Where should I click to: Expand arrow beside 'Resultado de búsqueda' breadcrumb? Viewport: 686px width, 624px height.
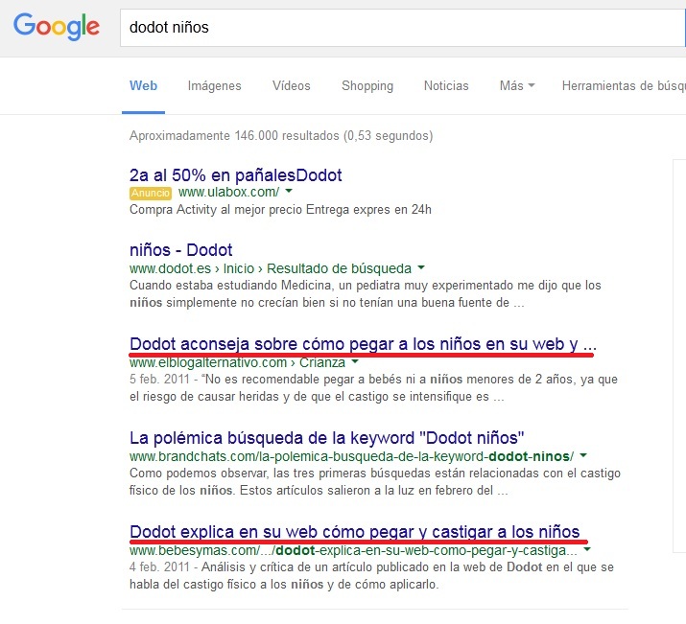click(421, 267)
